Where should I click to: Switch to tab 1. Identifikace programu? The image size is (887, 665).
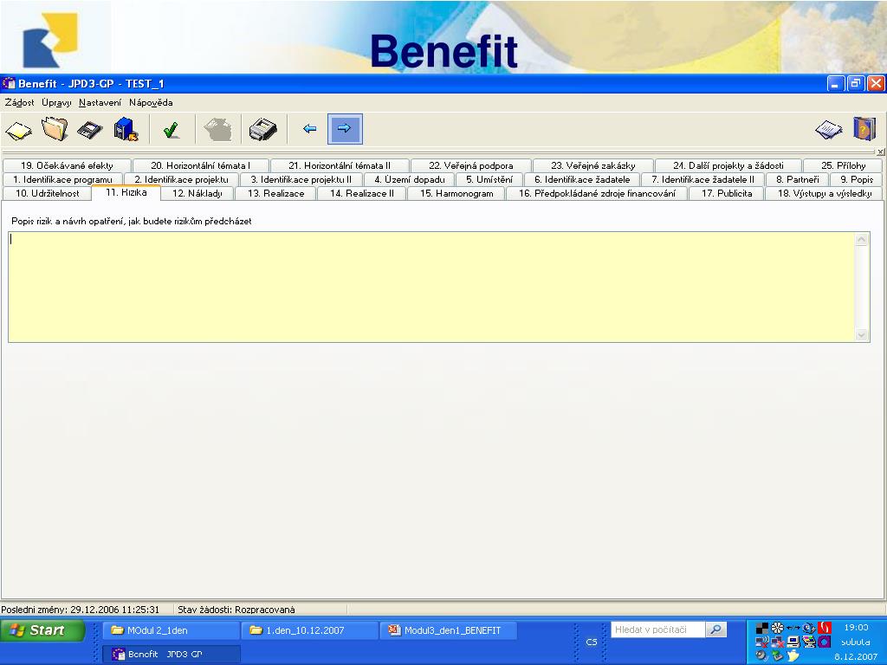tap(62, 179)
